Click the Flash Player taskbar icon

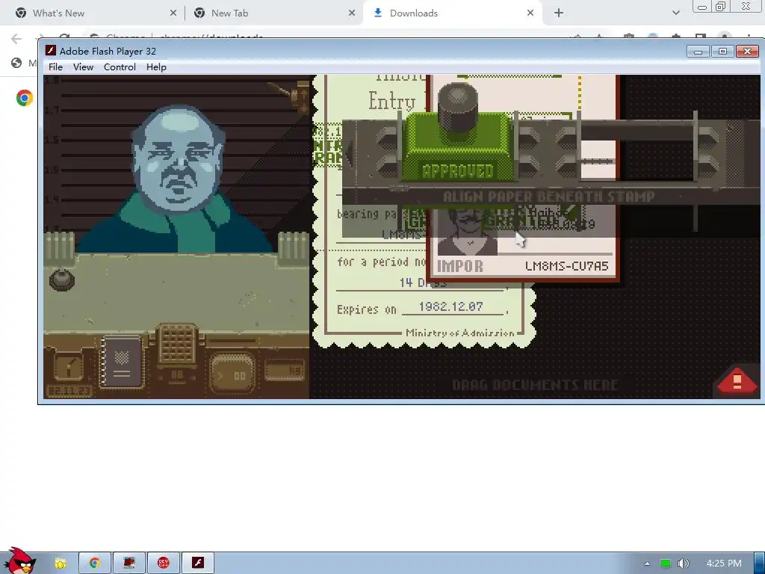click(x=198, y=563)
